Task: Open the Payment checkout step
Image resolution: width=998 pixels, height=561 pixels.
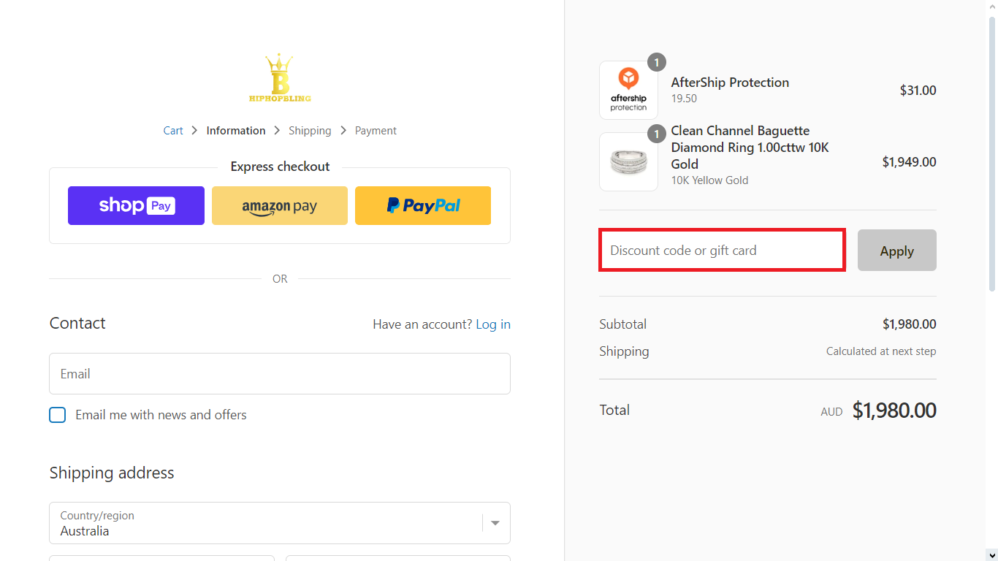Action: (375, 130)
